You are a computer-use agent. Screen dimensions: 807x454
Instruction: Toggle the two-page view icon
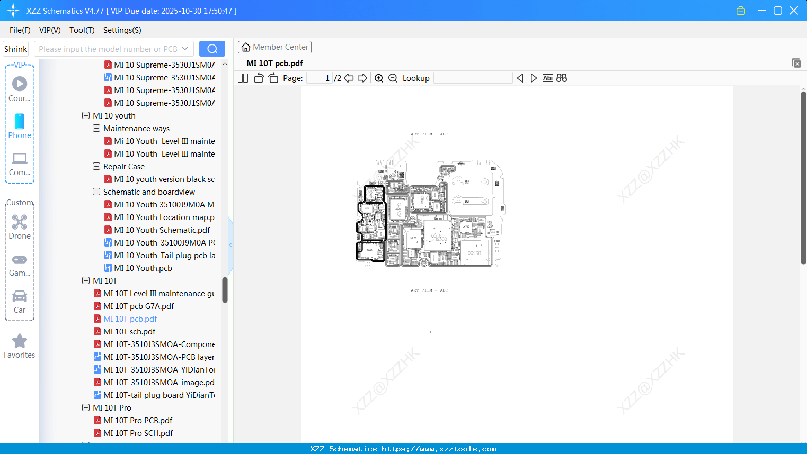[x=243, y=78]
